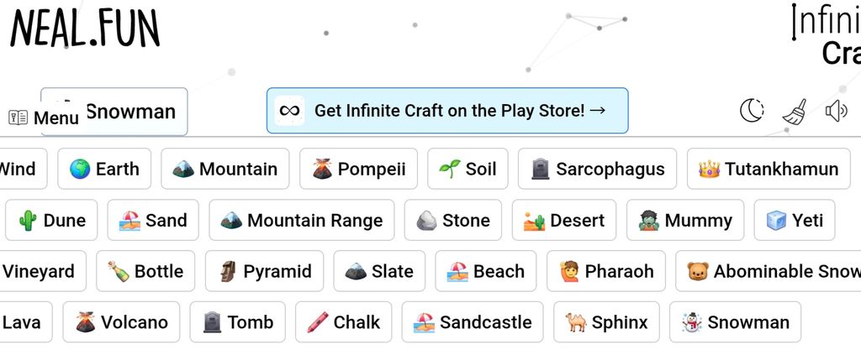Viewport: 861px width, 355px height.
Task: Click the NEAL.FUN logo
Action: 85,28
